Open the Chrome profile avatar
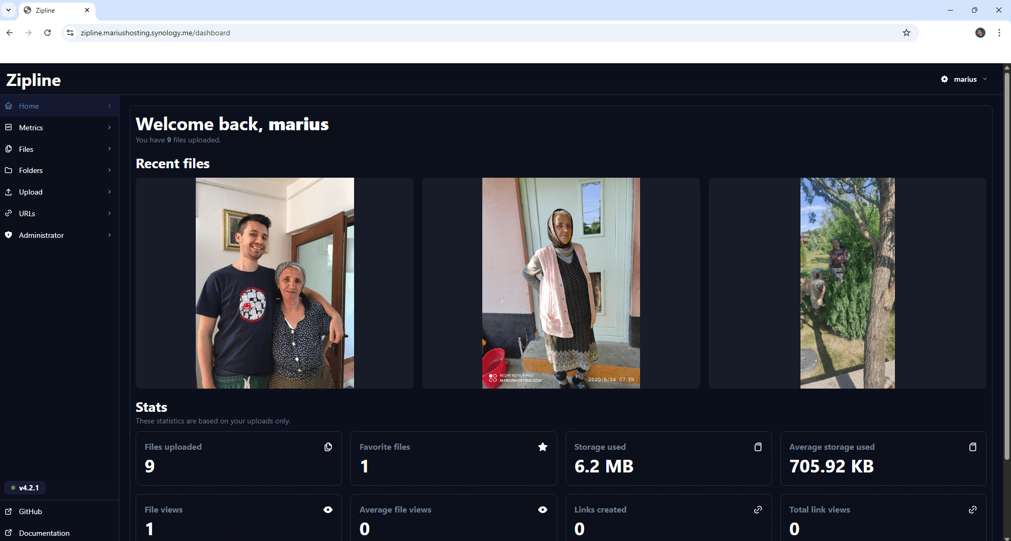Screen dimensions: 1011x541 click(980, 33)
